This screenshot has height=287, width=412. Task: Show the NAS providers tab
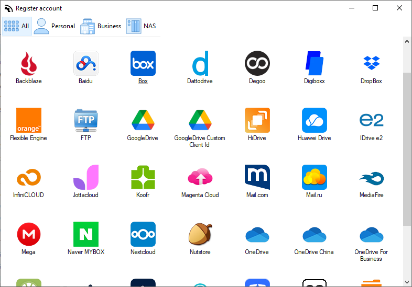click(141, 26)
